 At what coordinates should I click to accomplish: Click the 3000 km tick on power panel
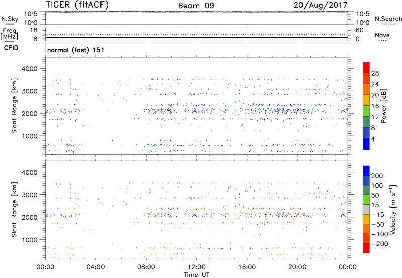pyautogui.click(x=30, y=91)
